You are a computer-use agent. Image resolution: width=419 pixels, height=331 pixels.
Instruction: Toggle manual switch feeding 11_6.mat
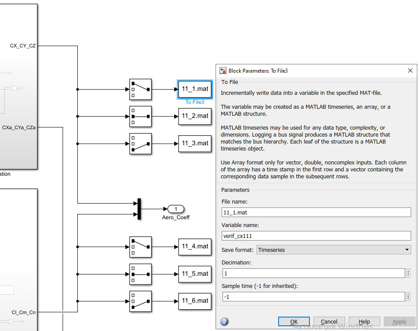click(140, 301)
